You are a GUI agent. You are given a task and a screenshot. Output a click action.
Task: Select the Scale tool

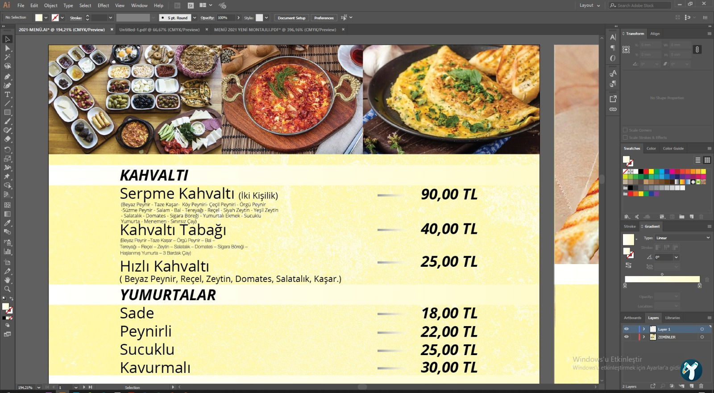[7, 159]
